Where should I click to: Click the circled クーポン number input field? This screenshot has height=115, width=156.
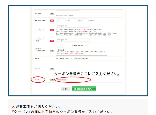(73, 80)
